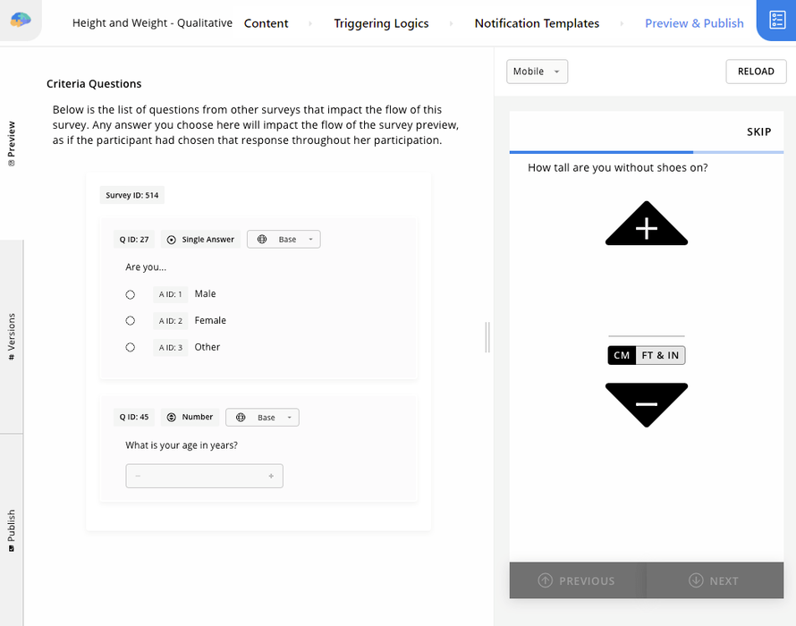Click SKIP on the preview question

pos(758,131)
